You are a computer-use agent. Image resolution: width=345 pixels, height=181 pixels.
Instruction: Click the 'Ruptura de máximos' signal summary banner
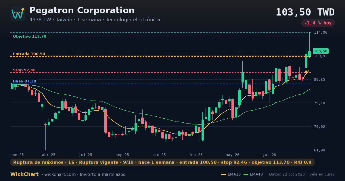[x=162, y=162]
